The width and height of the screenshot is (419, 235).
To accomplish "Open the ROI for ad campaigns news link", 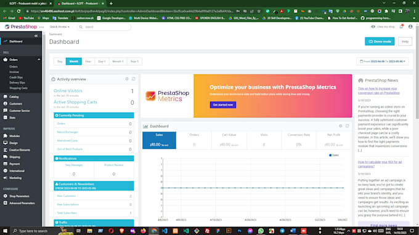I will coord(380,164).
